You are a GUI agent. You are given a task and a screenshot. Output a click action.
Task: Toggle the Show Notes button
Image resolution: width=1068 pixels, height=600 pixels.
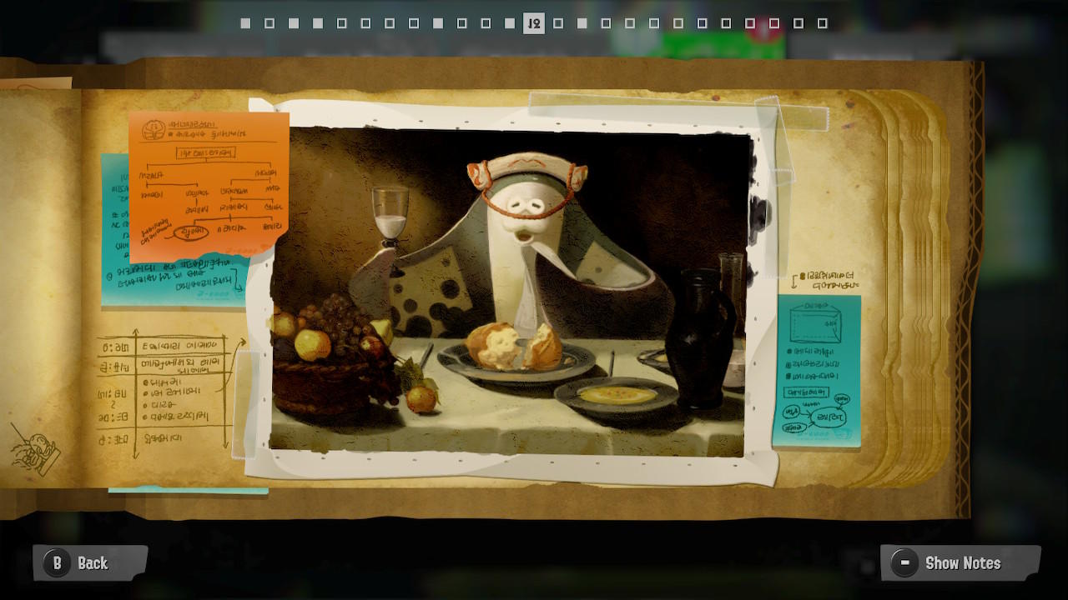tap(960, 563)
